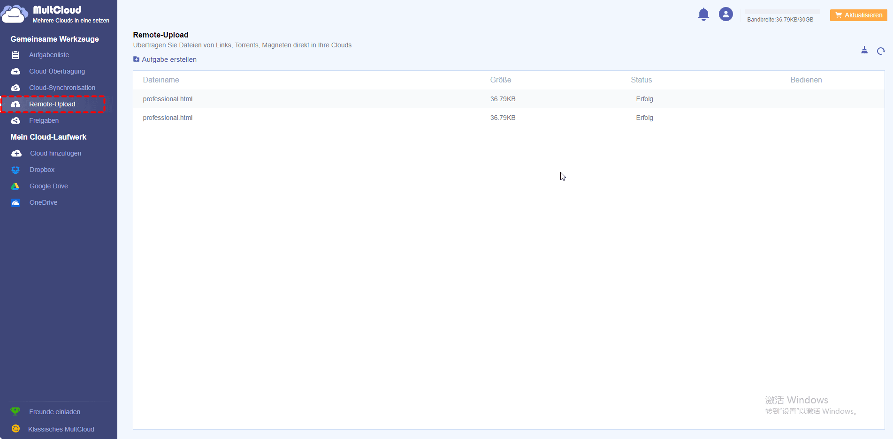Open Freunde einladen link

click(55, 412)
